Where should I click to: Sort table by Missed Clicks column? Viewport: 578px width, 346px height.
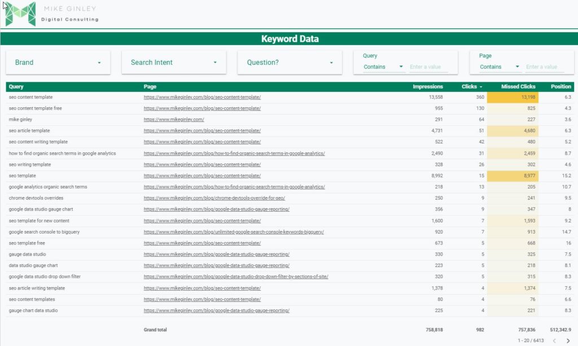pyautogui.click(x=518, y=87)
